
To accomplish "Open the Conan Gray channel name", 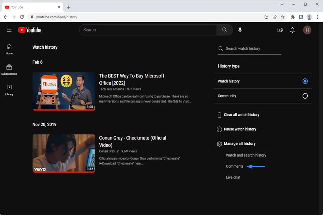I will [x=107, y=151].
